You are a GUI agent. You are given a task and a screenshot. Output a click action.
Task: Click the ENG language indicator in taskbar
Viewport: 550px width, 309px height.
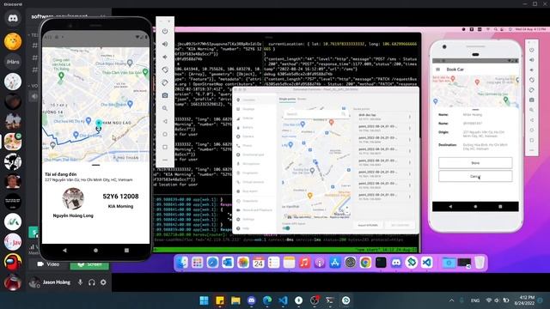[x=475, y=300]
